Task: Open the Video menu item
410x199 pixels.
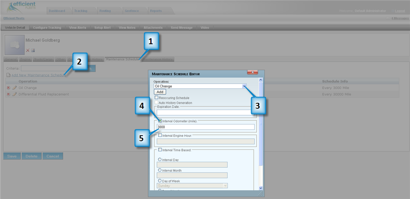Action: 205,27
